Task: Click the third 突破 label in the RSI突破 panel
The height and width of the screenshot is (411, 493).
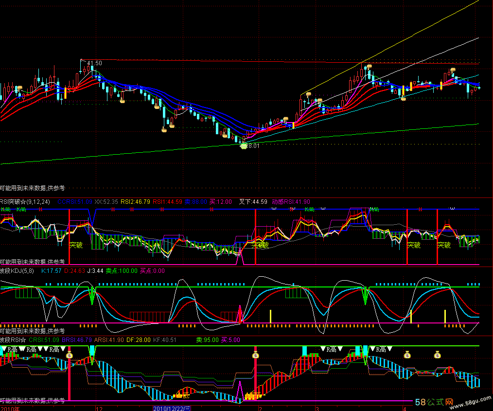Action: click(414, 245)
